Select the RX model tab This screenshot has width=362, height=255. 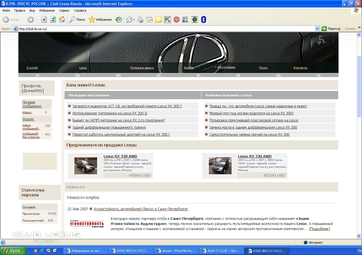point(118,76)
